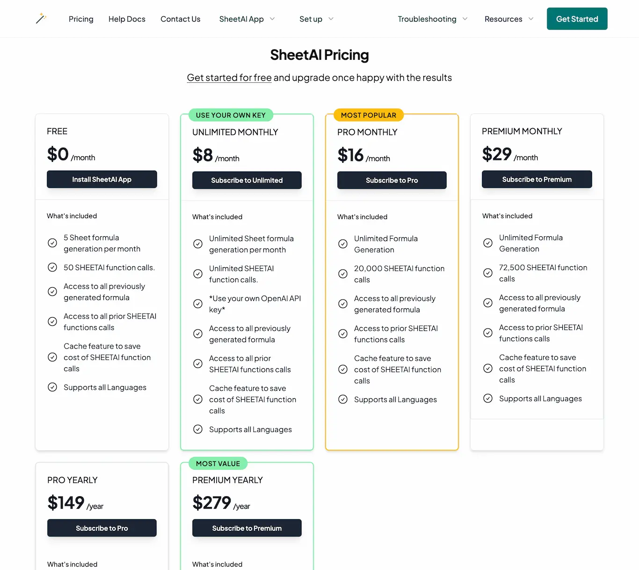Image resolution: width=639 pixels, height=570 pixels.
Task: Click checkmark next to "Unlimited SHEETAI function calls."
Action: [197, 274]
